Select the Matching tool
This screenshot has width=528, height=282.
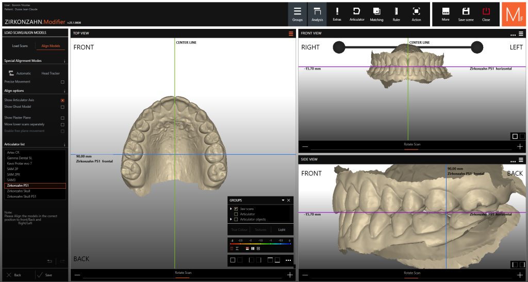(376, 14)
